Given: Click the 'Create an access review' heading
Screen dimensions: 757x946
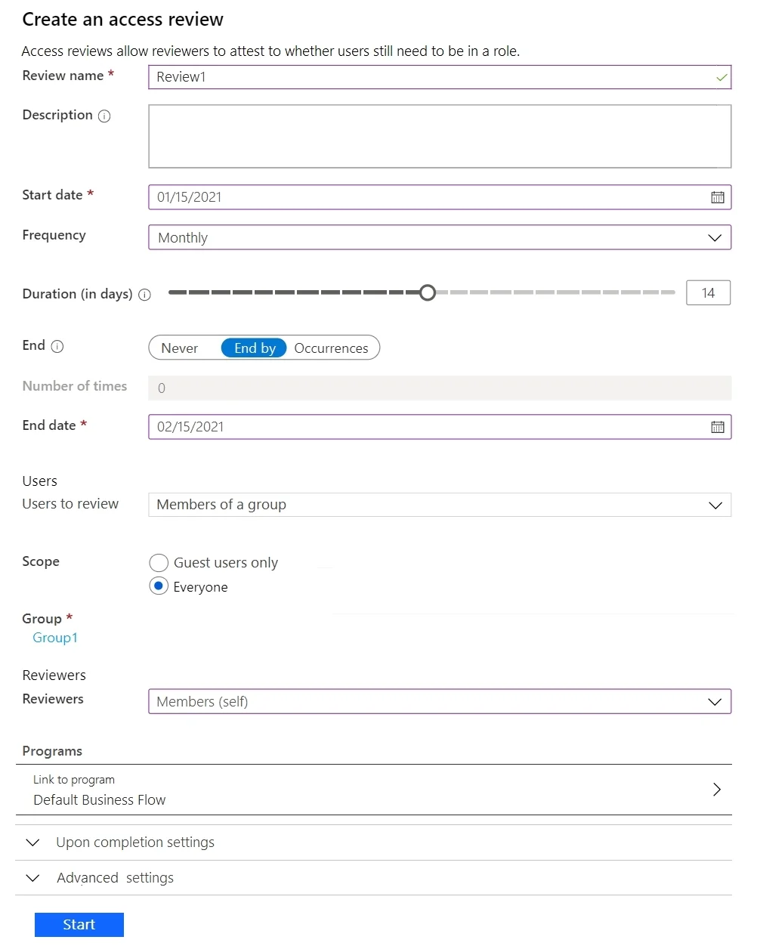Looking at the screenshot, I should (x=123, y=20).
